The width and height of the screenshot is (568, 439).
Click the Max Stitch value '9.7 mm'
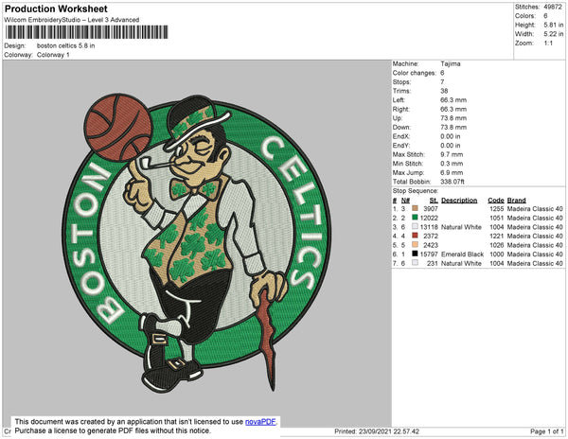coord(452,154)
